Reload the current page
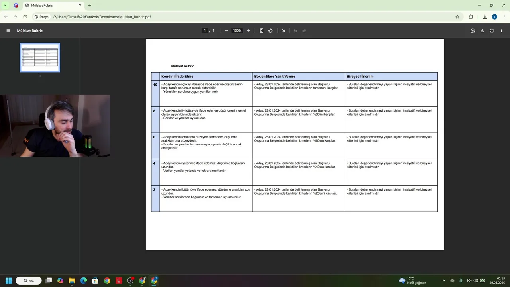This screenshot has height=287, width=510. pos(25,17)
